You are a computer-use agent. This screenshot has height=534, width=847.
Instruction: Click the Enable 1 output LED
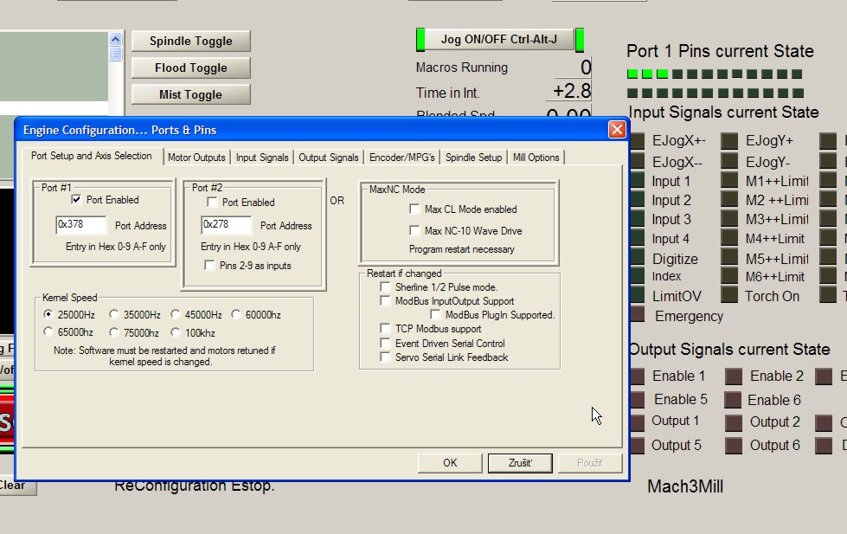638,376
